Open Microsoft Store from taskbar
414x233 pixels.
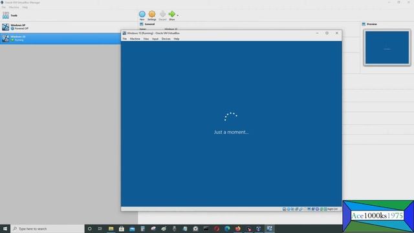click(x=122, y=228)
